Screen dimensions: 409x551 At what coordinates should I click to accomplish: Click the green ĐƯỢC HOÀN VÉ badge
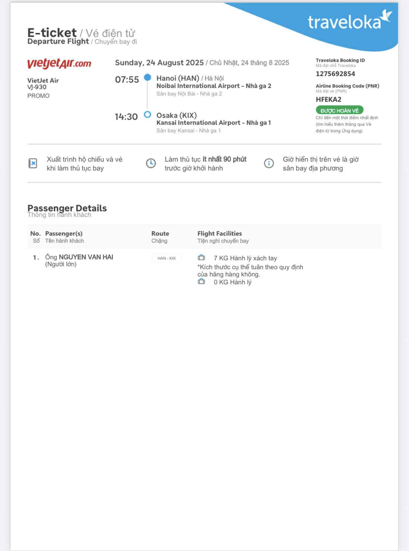pyautogui.click(x=339, y=110)
